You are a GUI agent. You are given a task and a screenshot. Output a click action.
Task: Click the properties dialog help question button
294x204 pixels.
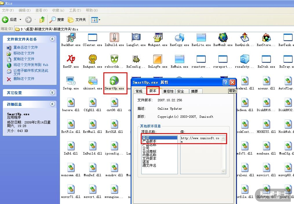point(226,82)
